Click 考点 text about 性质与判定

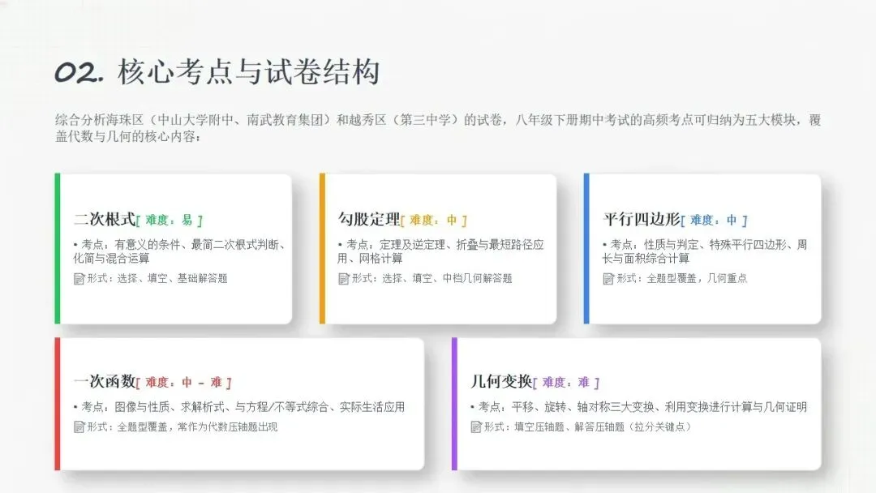(x=705, y=251)
